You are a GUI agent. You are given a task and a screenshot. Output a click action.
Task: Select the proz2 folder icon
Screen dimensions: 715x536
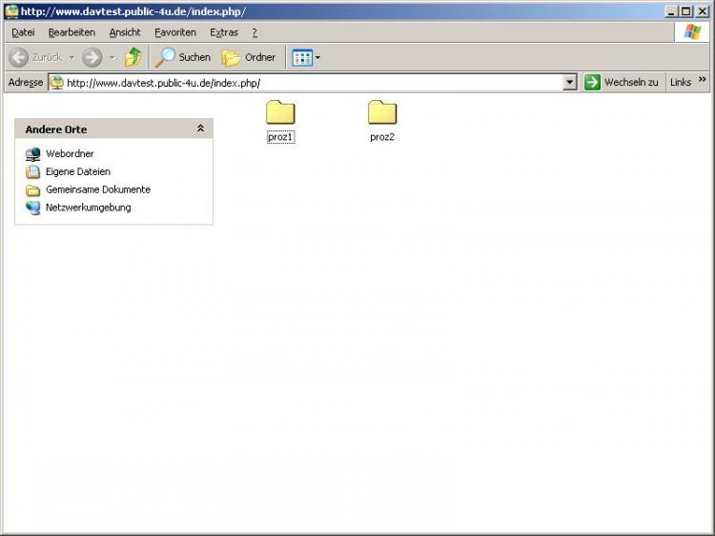(382, 112)
